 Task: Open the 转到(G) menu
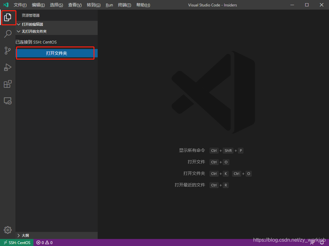pos(93,5)
